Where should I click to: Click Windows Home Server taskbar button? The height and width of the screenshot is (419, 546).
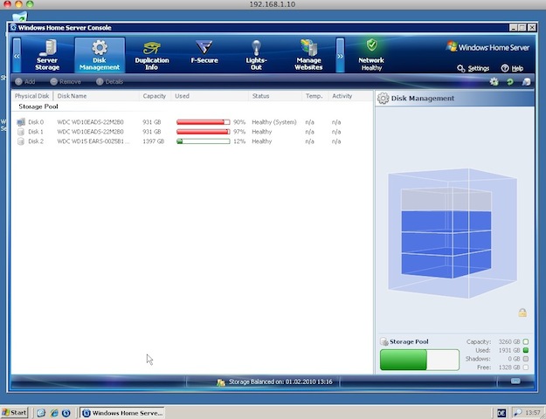(x=122, y=413)
